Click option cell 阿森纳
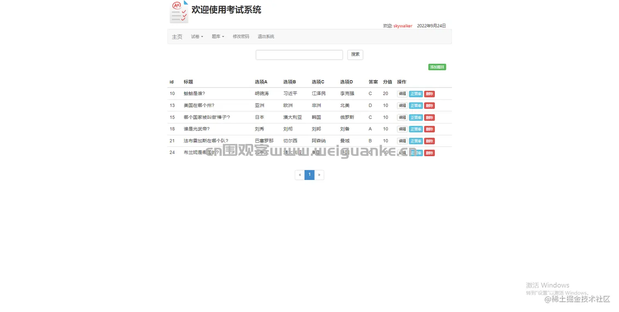Image resolution: width=619 pixels, height=312 pixels. 319,141
